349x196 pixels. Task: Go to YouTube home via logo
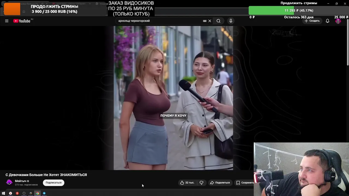click(22, 21)
